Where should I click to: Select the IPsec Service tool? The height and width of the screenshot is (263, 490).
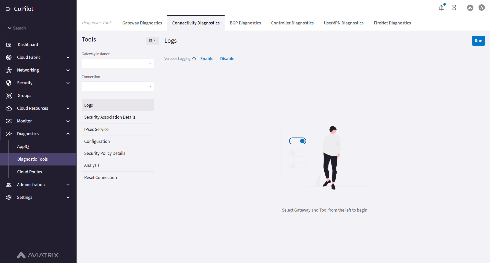118,129
